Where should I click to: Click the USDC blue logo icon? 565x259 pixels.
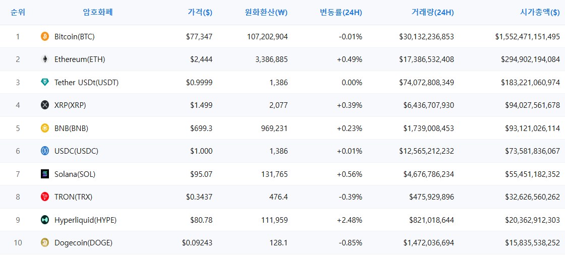tap(45, 151)
